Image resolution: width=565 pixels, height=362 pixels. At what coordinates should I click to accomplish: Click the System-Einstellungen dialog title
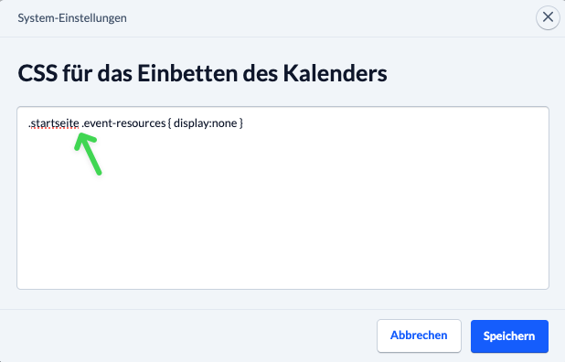tap(72, 17)
